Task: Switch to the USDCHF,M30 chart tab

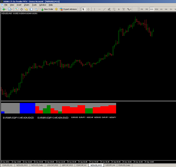Action: [x=52, y=165]
